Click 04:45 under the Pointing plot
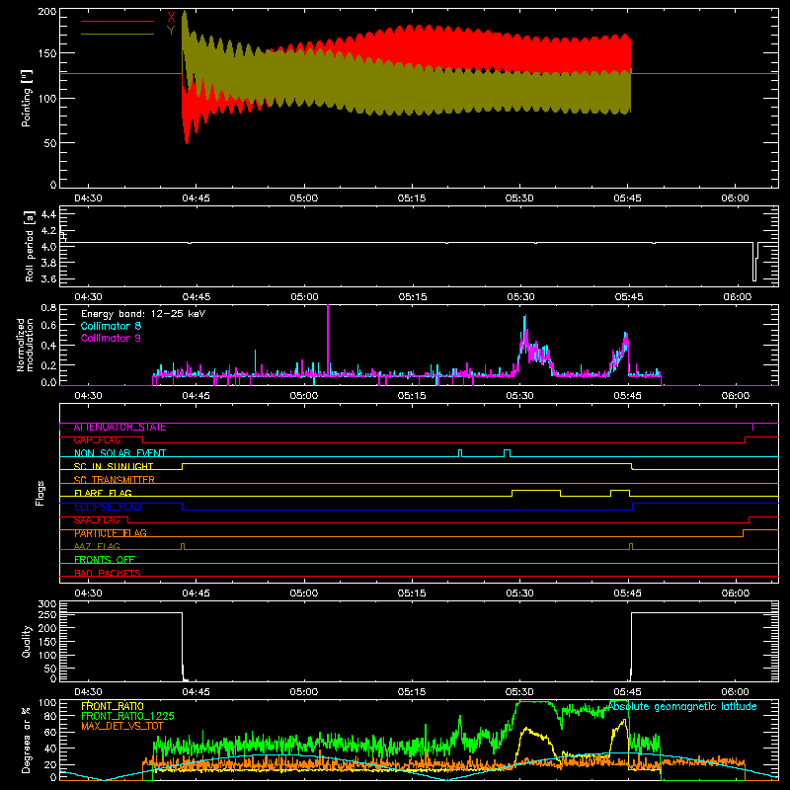This screenshot has height=790, width=790. (x=196, y=198)
